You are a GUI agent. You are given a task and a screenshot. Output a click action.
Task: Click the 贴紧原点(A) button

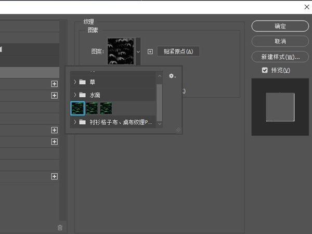click(x=178, y=51)
